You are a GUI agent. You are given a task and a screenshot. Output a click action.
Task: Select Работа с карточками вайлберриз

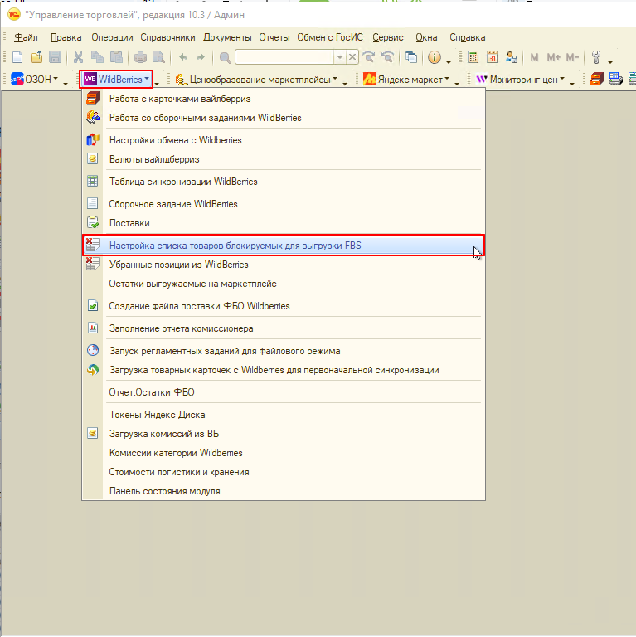click(284, 99)
